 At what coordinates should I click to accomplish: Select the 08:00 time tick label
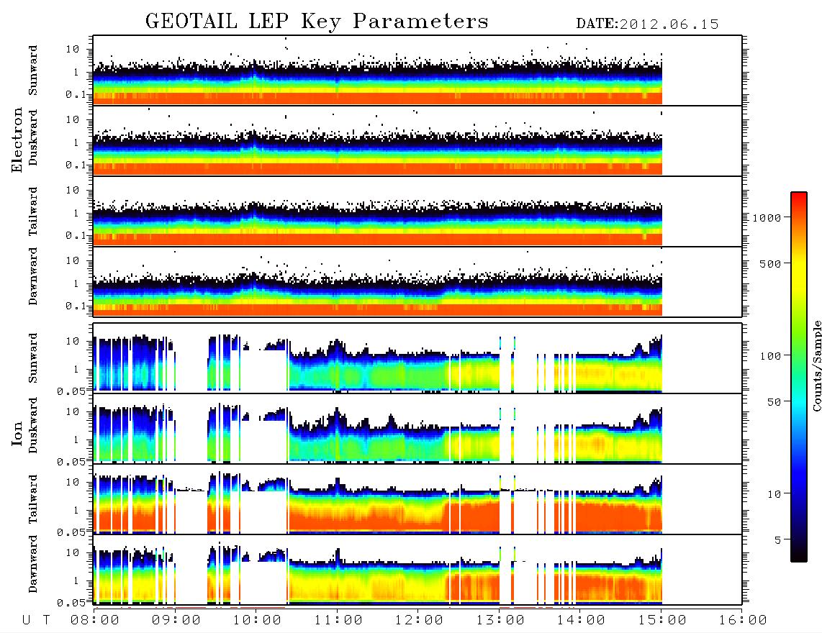[x=95, y=621]
